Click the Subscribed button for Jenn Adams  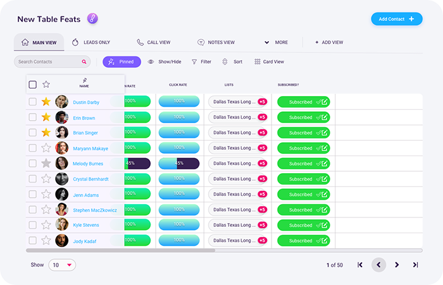pyautogui.click(x=303, y=195)
